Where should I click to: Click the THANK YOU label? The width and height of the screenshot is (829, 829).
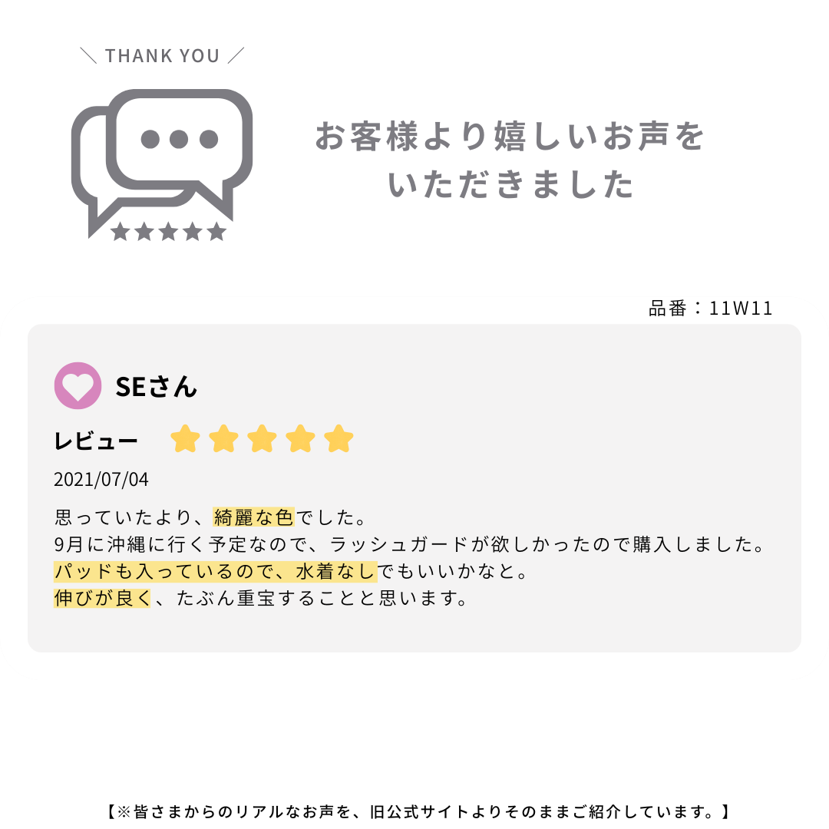tap(162, 56)
